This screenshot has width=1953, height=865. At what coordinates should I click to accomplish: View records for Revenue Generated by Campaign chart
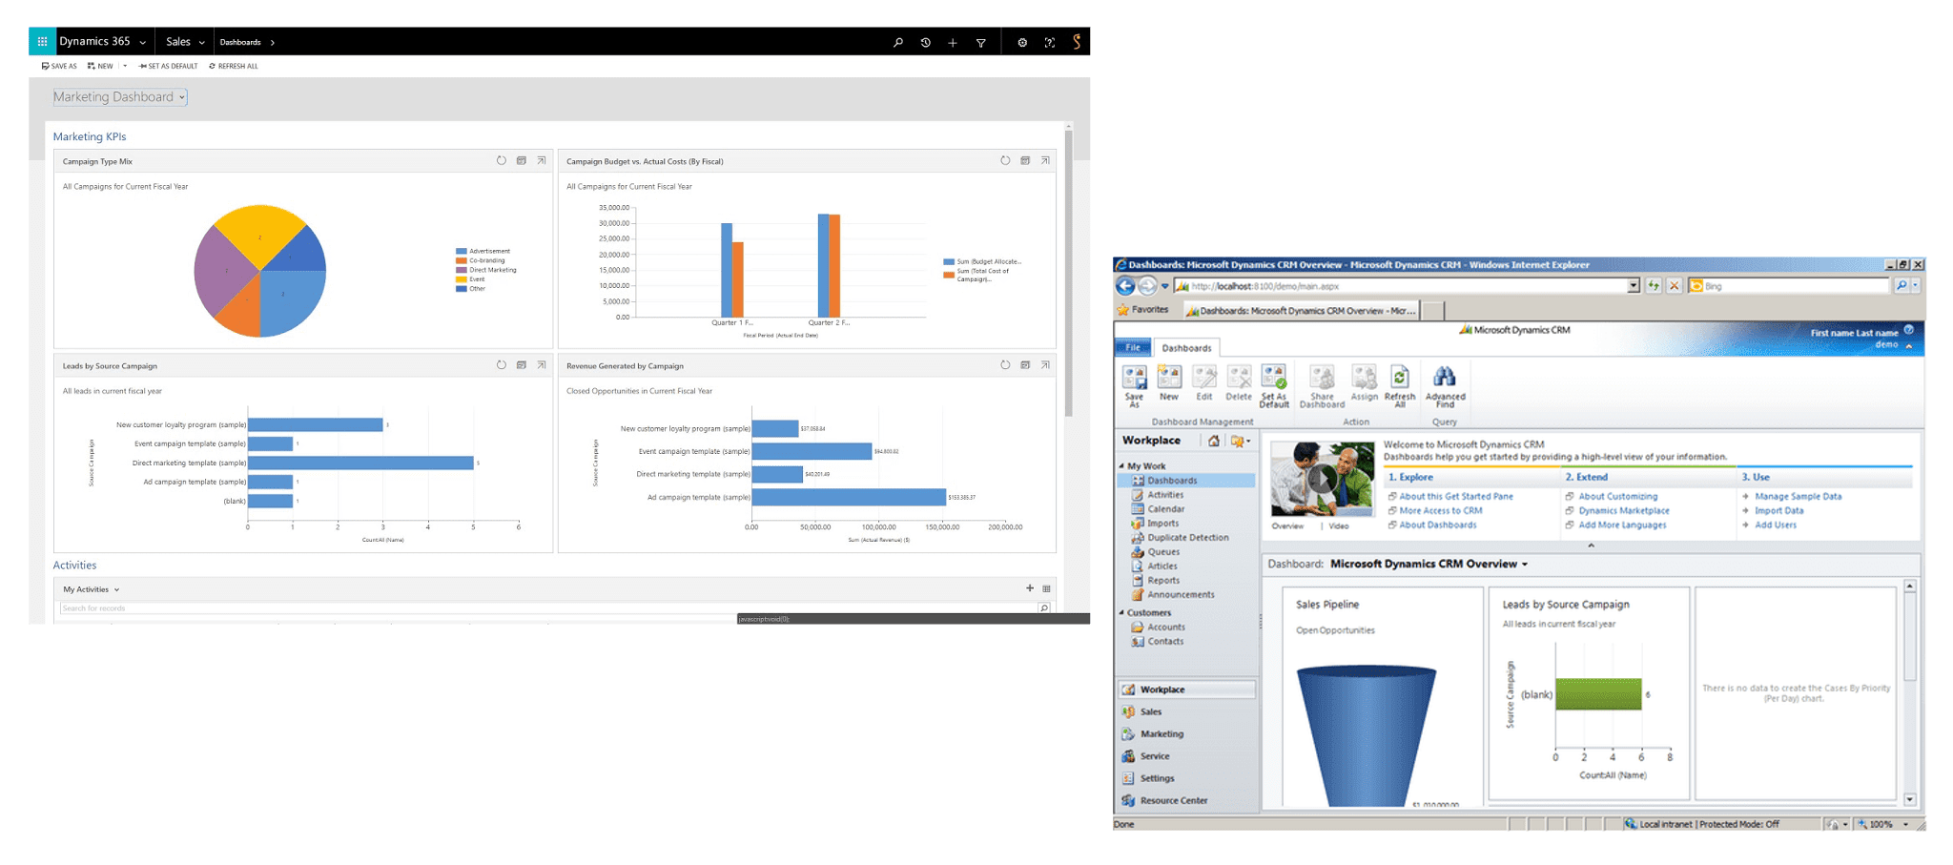tap(1025, 365)
